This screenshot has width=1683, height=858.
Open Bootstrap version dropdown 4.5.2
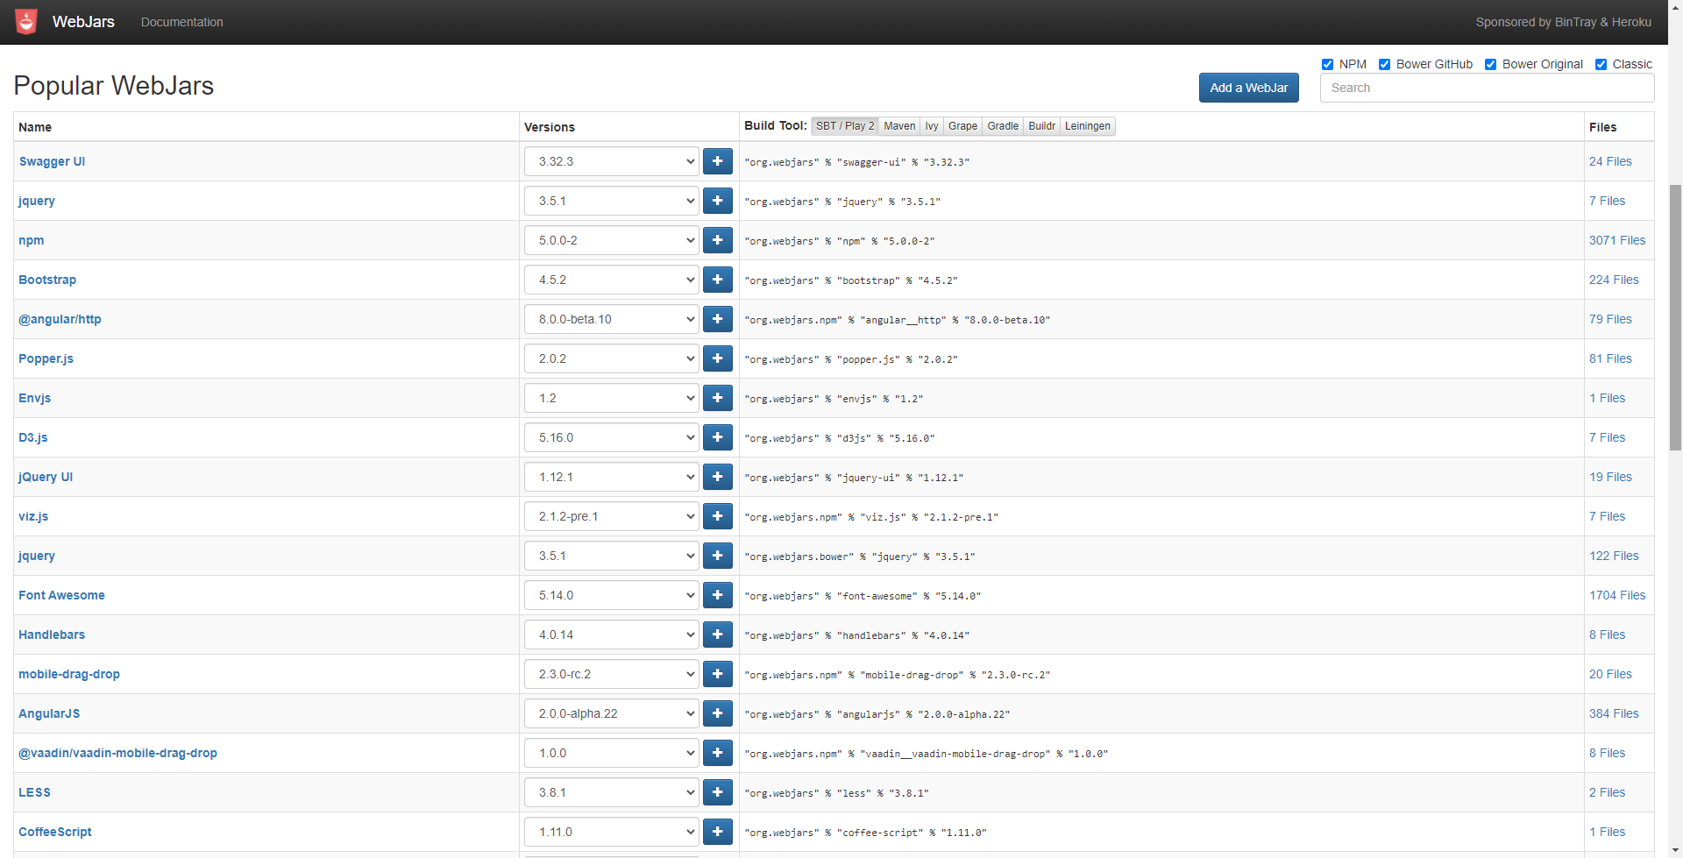[x=611, y=280]
